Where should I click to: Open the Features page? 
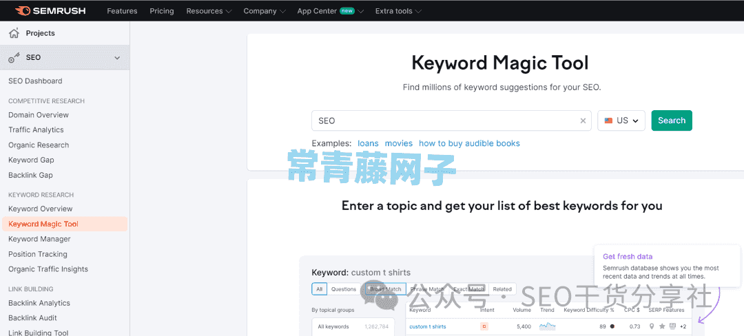122,11
